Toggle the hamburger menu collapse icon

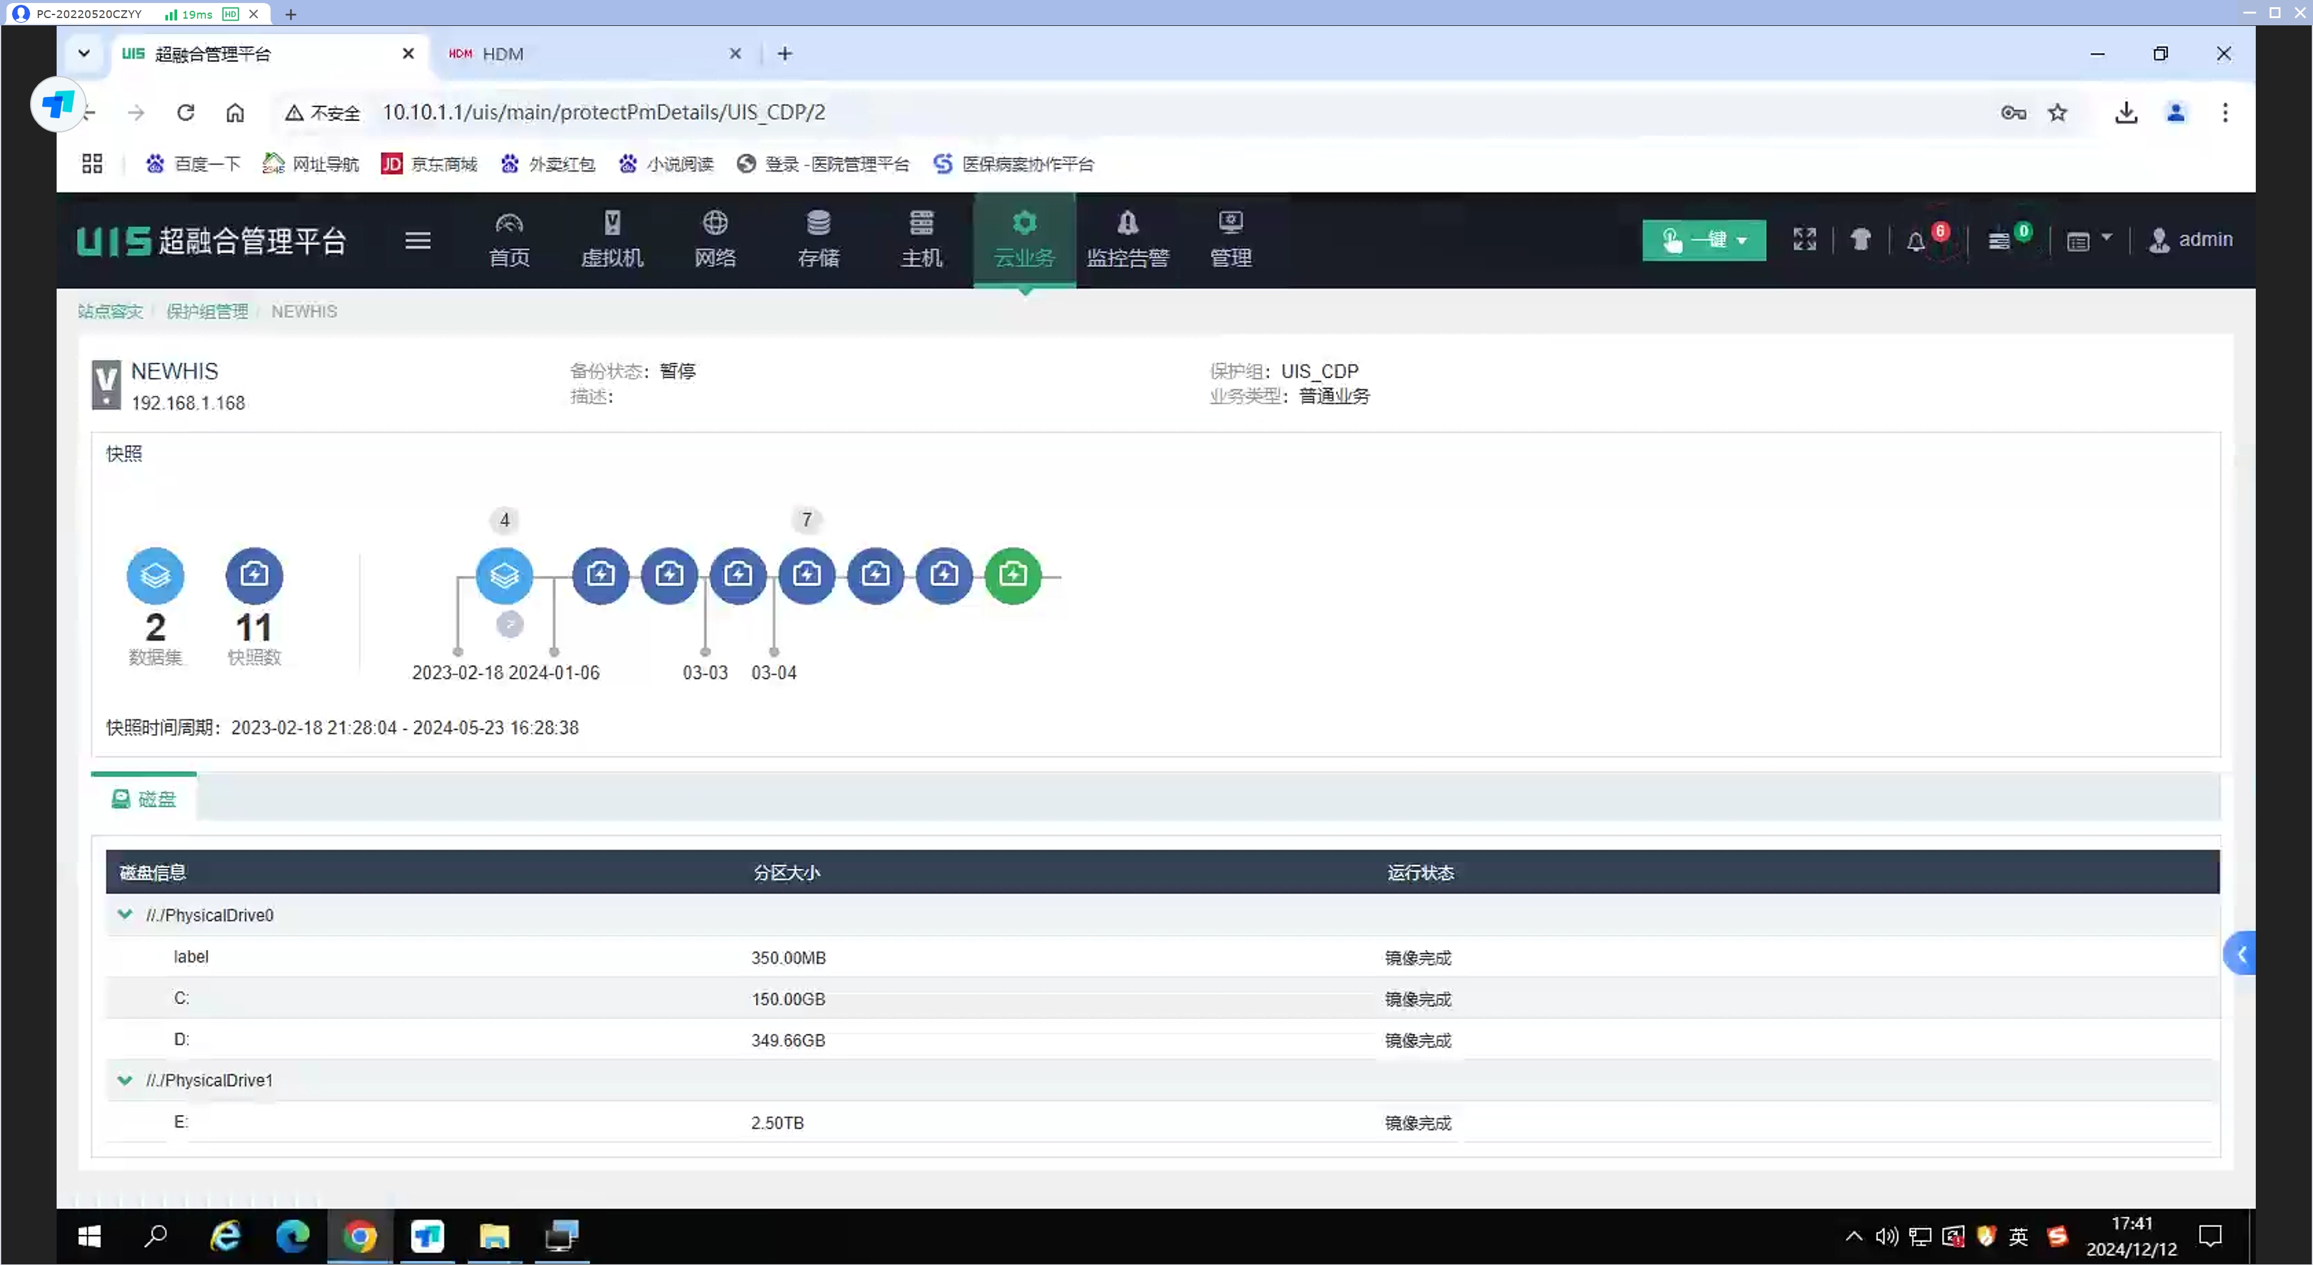417,240
